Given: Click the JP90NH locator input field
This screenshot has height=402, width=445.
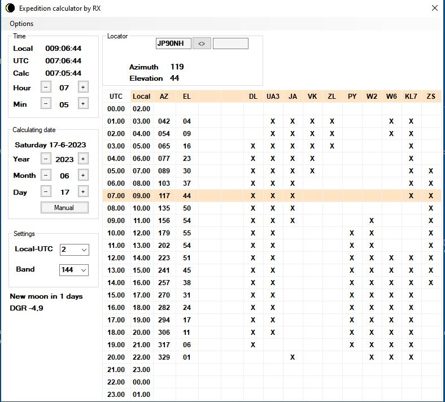Looking at the screenshot, I should click(x=173, y=43).
